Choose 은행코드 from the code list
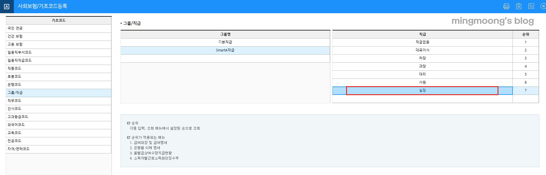The image size is (546, 175). pos(59,85)
